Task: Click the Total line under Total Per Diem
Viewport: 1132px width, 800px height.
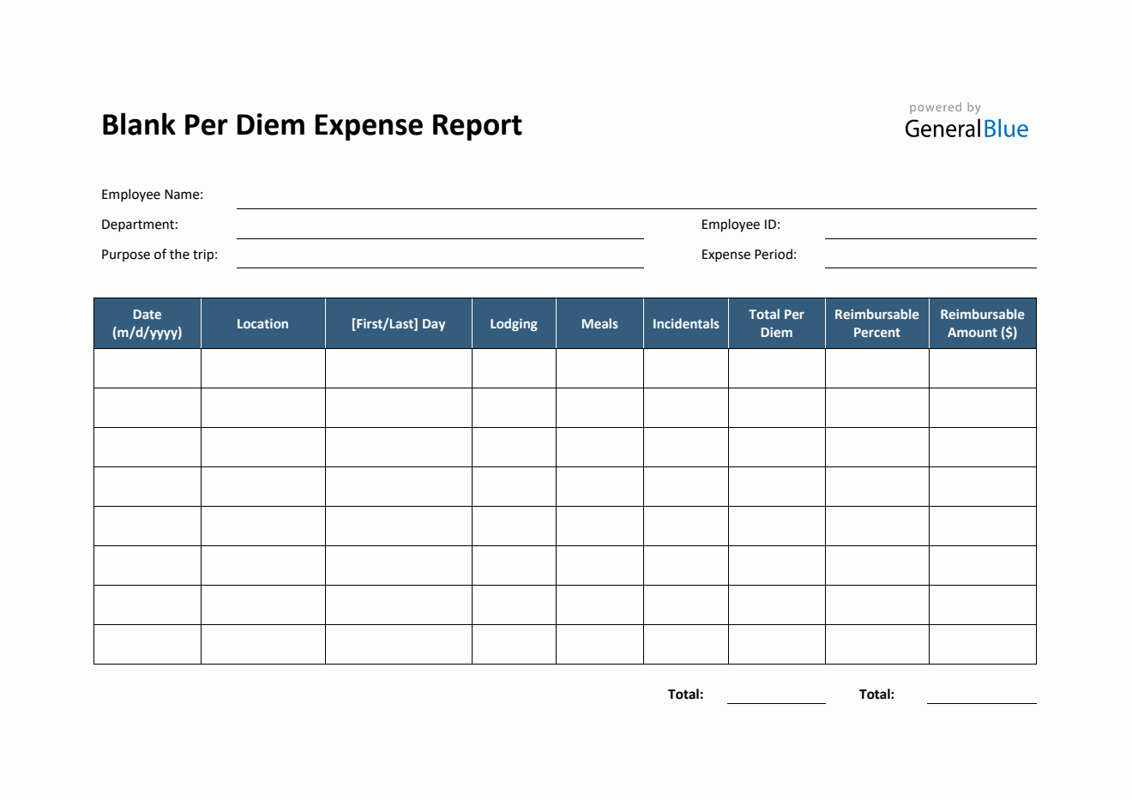Action: 776,703
